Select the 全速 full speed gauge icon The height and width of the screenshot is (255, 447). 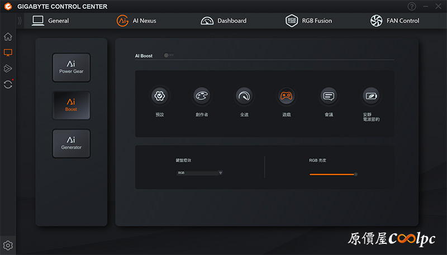244,96
